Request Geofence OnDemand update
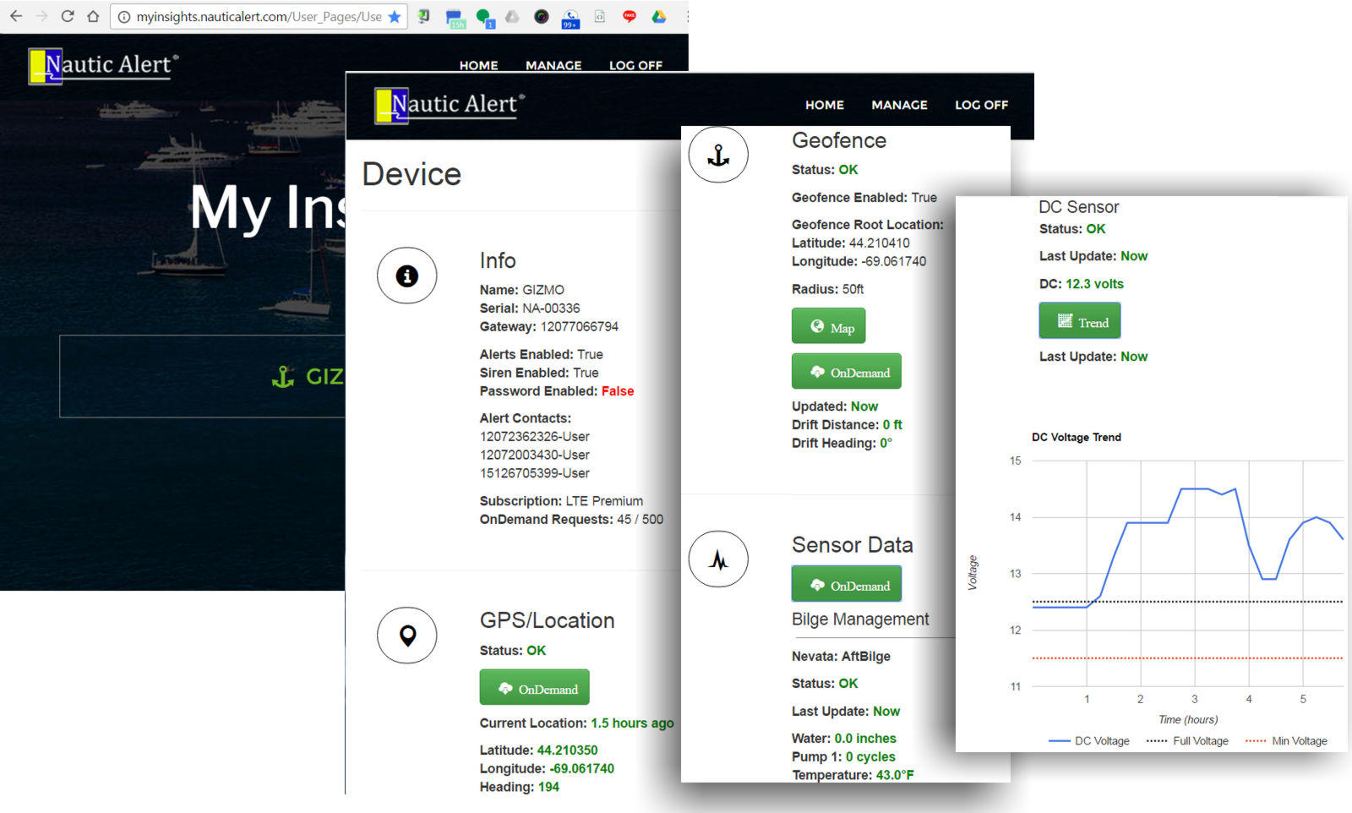The height and width of the screenshot is (813, 1352). pyautogui.click(x=846, y=372)
